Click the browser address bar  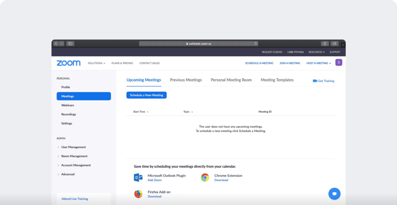pyautogui.click(x=198, y=44)
